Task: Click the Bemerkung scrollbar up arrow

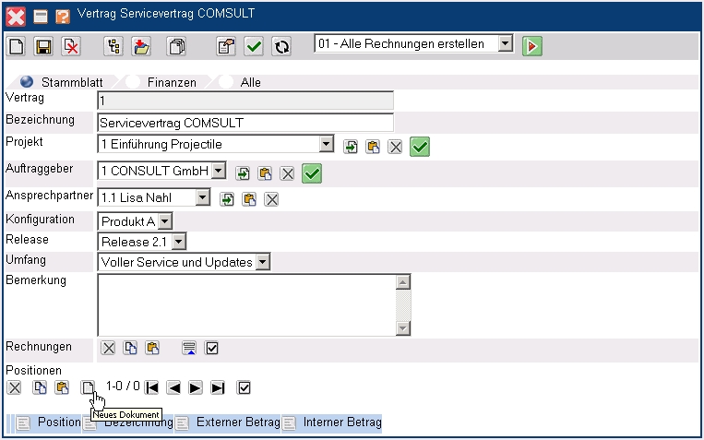Action: [x=403, y=282]
